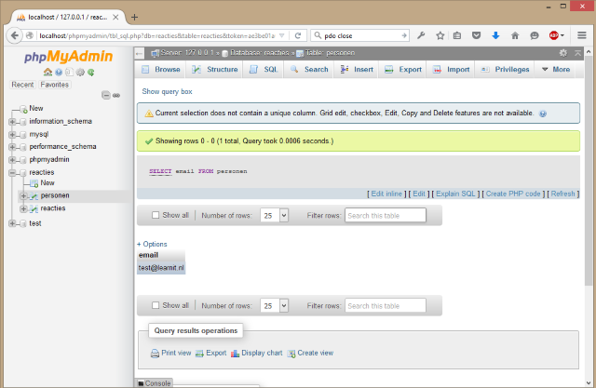Open Firefox hamburger menu
The height and width of the screenshot is (388, 596).
(581, 35)
